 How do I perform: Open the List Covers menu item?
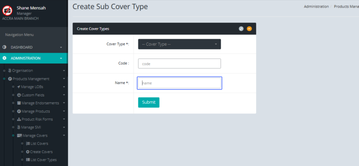pyautogui.click(x=39, y=144)
